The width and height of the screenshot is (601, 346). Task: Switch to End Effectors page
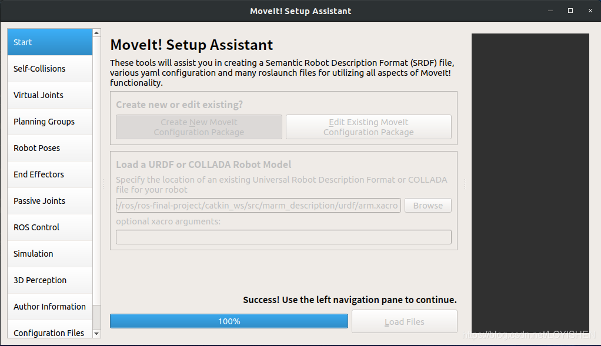click(x=50, y=174)
